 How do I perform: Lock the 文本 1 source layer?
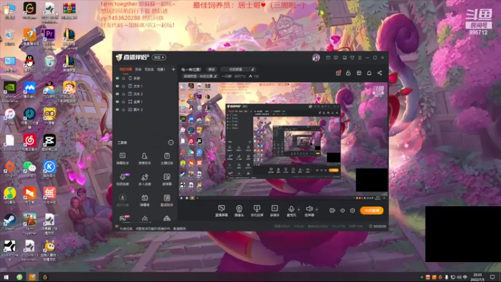pyautogui.click(x=123, y=86)
